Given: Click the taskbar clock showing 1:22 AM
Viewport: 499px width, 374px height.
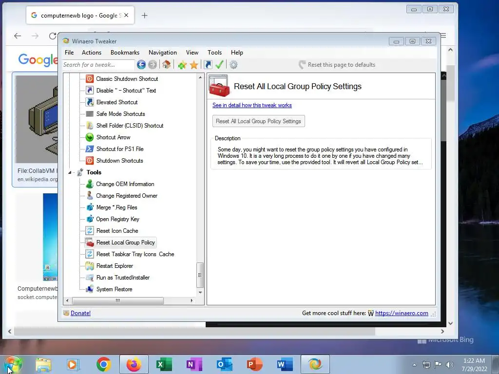Looking at the screenshot, I should [474, 365].
